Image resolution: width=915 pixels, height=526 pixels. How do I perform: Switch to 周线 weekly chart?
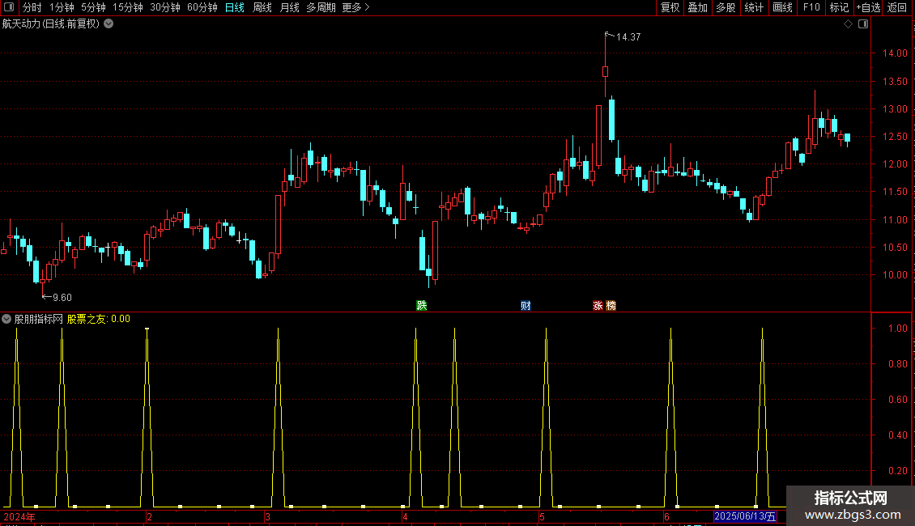[x=262, y=7]
